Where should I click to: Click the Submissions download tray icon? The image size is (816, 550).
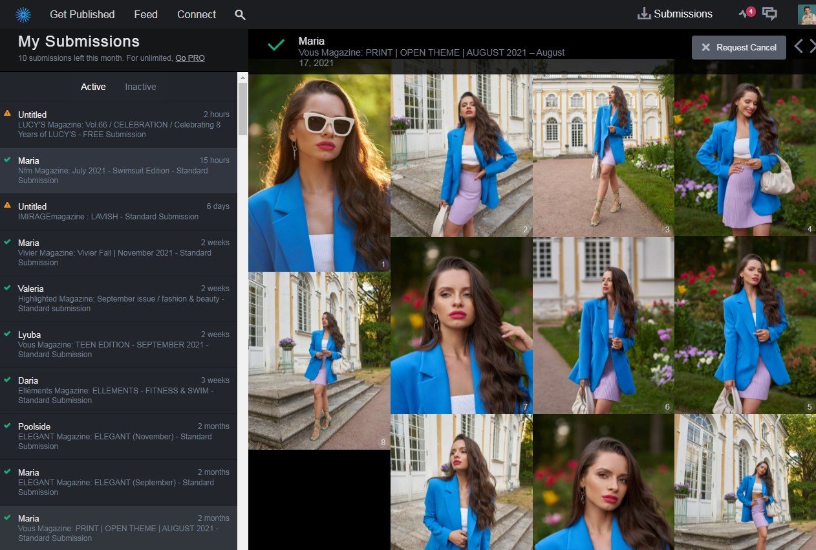tap(644, 14)
